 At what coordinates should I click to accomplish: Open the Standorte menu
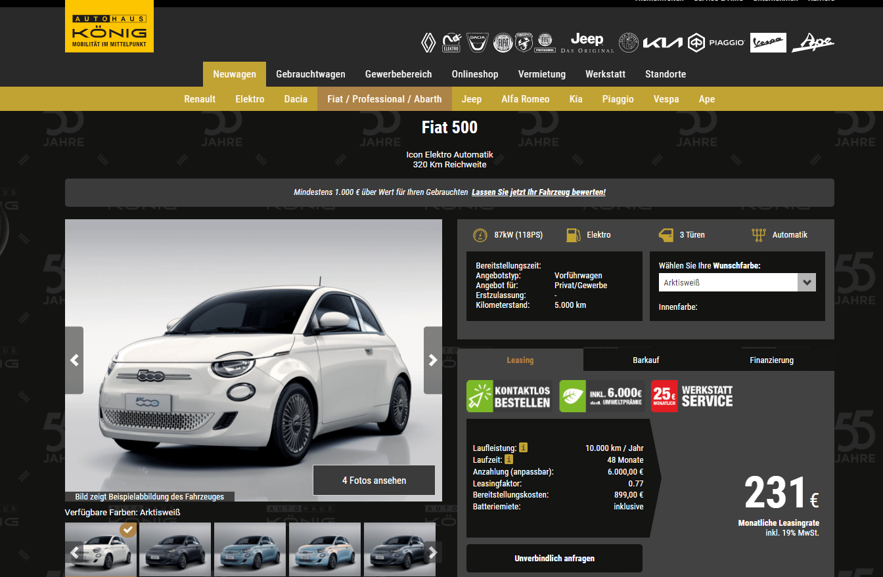coord(666,74)
